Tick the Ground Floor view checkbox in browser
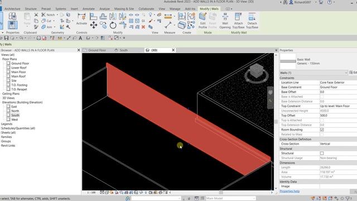 click(8, 63)
